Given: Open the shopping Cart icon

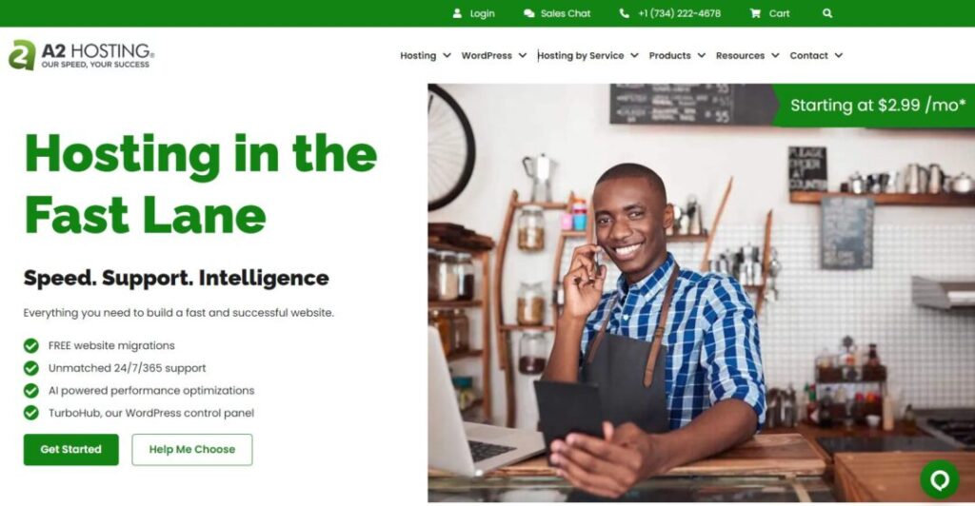Looking at the screenshot, I should [755, 13].
